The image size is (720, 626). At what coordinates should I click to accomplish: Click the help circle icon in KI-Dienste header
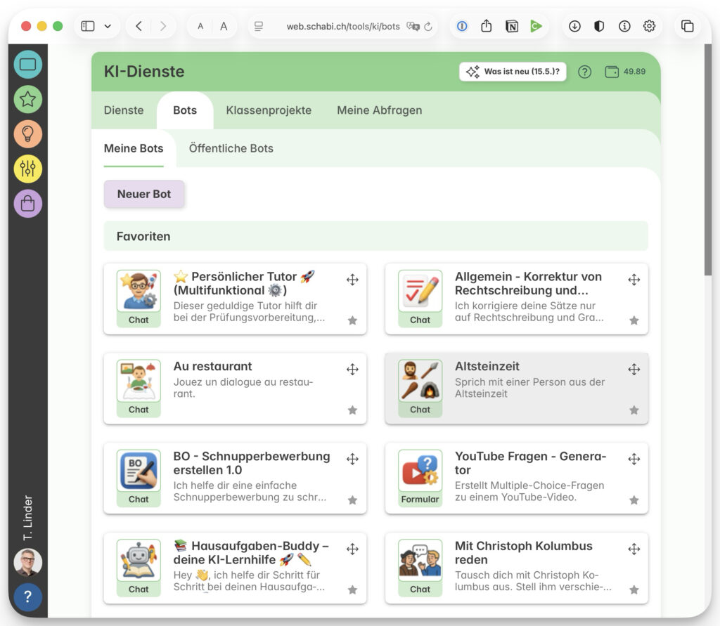(x=584, y=72)
